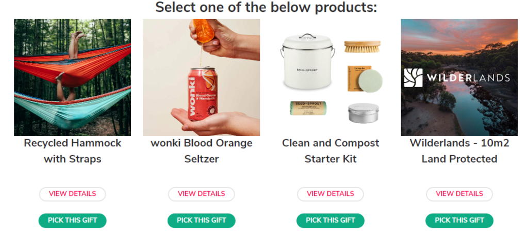View details for Recycled Hammock with Straps

pos(72,194)
